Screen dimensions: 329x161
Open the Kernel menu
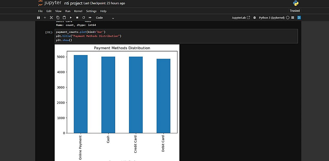click(78, 11)
